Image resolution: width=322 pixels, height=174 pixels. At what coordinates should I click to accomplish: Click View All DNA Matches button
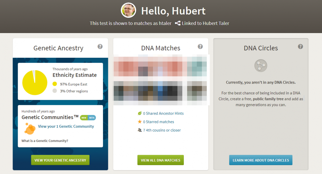coord(161,160)
